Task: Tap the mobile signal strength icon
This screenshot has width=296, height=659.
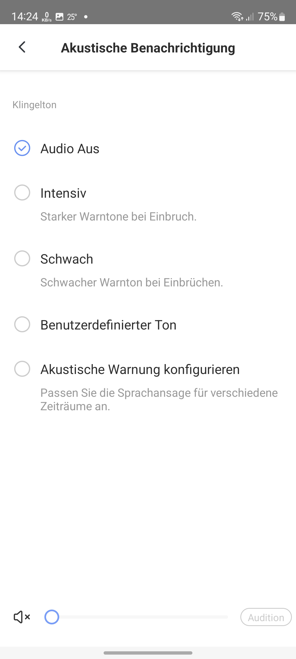Action: click(x=250, y=17)
